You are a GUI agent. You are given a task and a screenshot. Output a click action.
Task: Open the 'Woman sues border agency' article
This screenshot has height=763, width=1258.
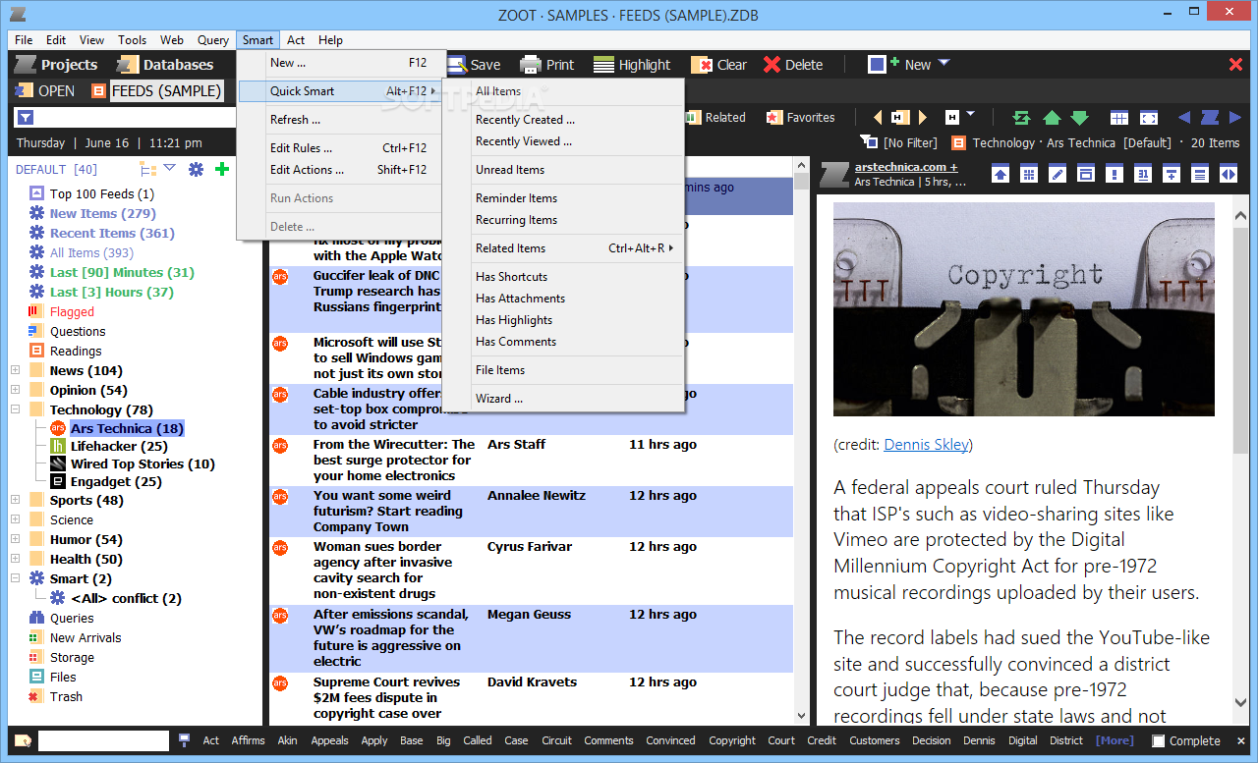coord(383,570)
